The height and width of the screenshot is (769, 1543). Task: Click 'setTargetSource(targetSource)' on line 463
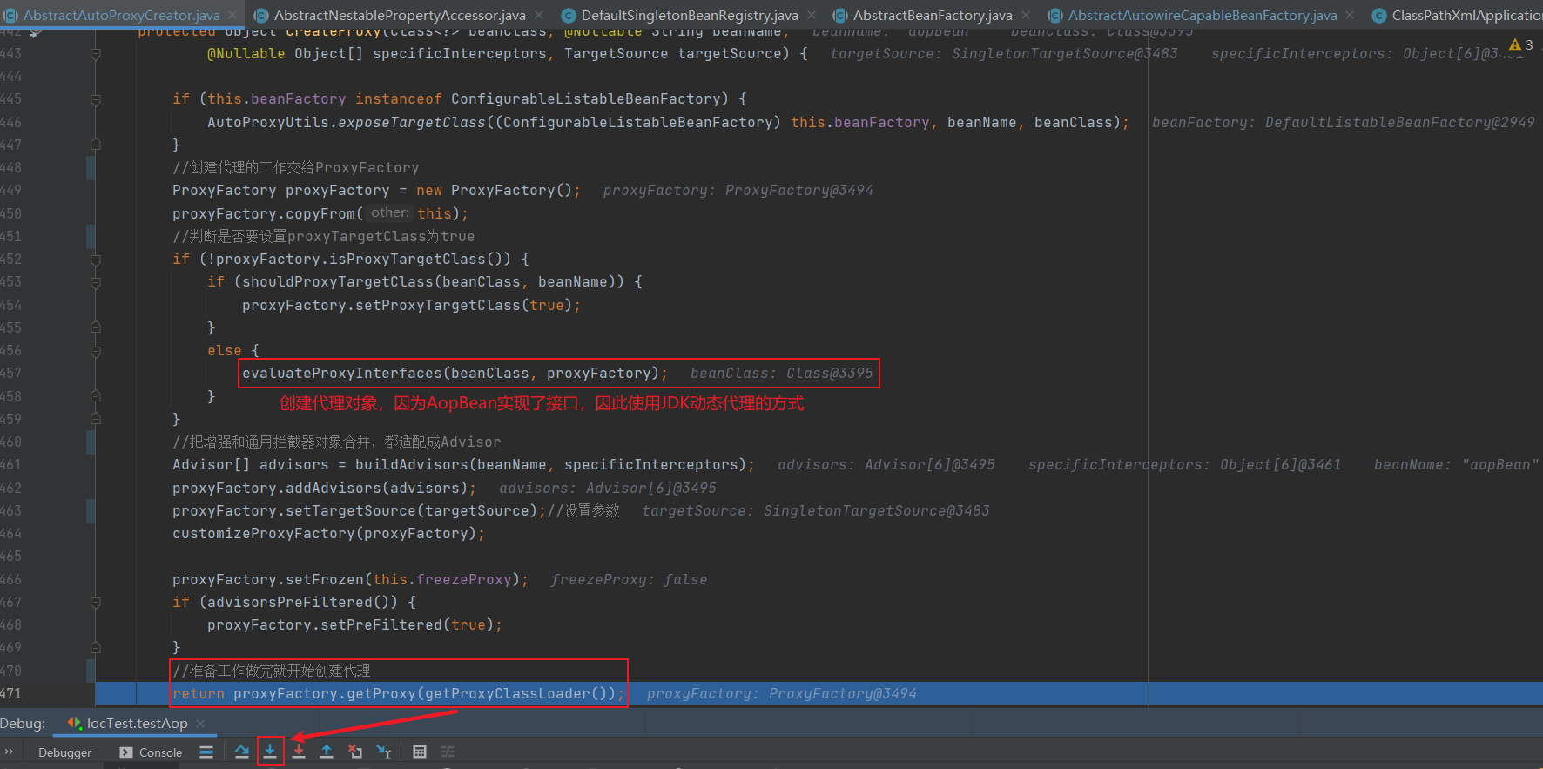point(412,510)
